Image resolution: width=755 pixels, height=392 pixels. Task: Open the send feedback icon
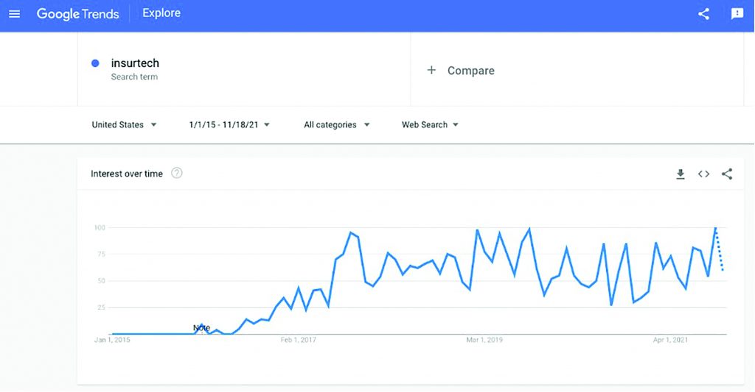pos(737,14)
